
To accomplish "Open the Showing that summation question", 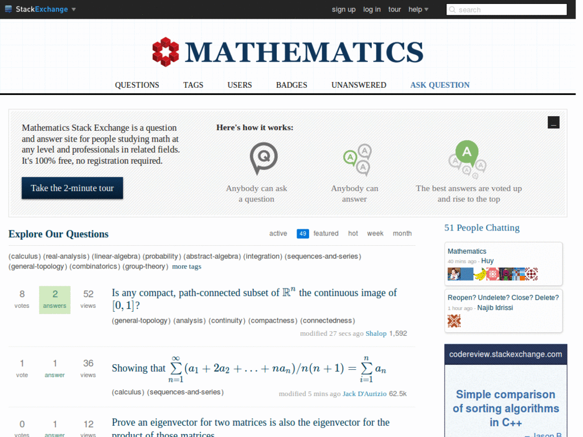I will (249, 369).
